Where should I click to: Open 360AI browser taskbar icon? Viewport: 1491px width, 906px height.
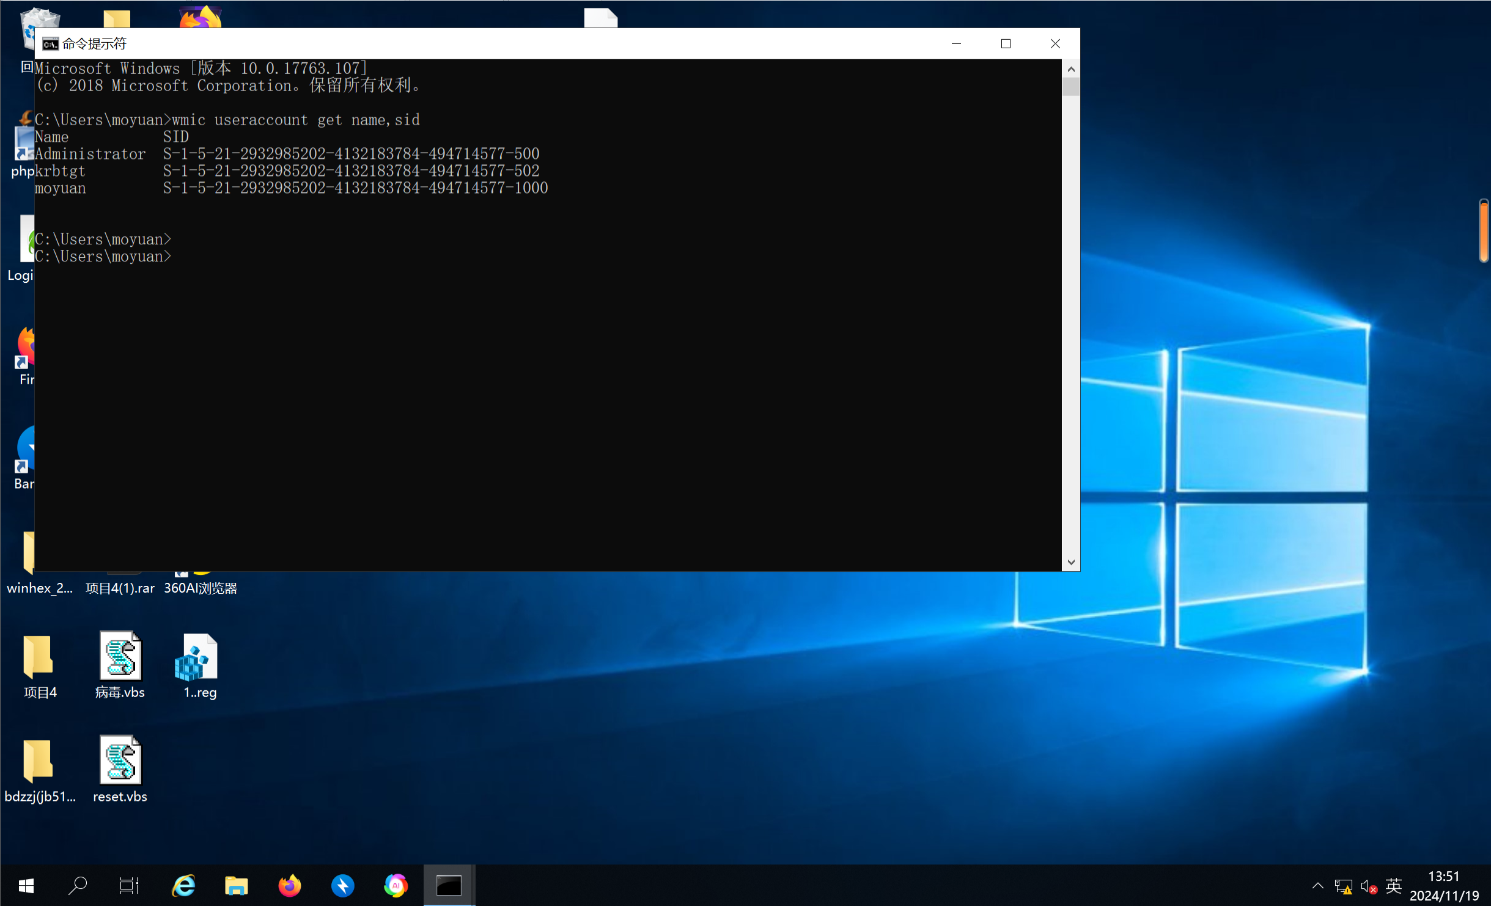tap(396, 885)
